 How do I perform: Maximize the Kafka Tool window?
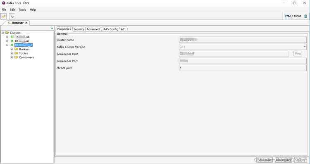[294, 3]
